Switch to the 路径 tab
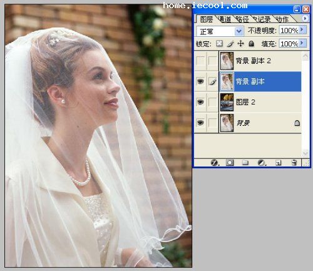This screenshot has width=313, height=271. [x=243, y=19]
